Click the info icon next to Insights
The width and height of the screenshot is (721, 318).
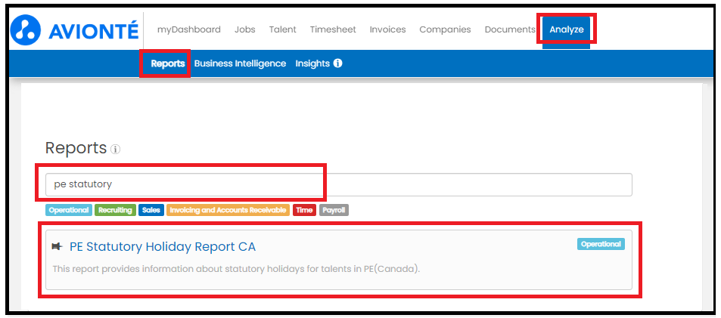pyautogui.click(x=337, y=63)
